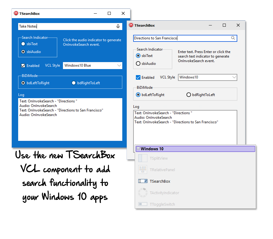
Task: Minimize the blue TSearchBox window
Action: 95,13
